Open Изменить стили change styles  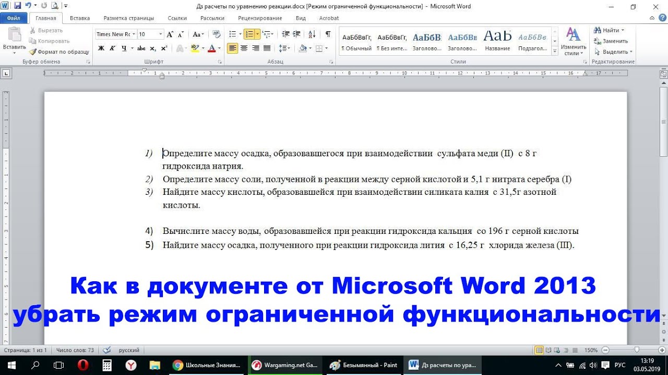point(574,41)
